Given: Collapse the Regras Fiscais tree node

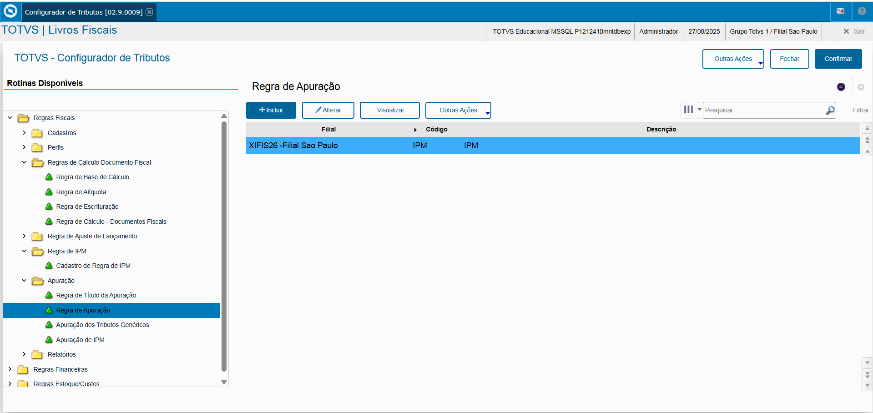Looking at the screenshot, I should (x=10, y=118).
